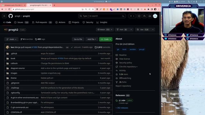Open a new browser tab
Viewport: 205px width, 115px height.
54,5
